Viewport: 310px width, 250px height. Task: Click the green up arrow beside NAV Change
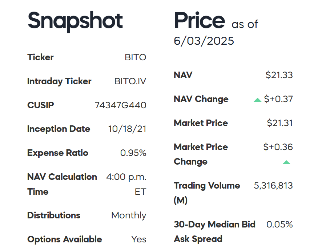[258, 100]
